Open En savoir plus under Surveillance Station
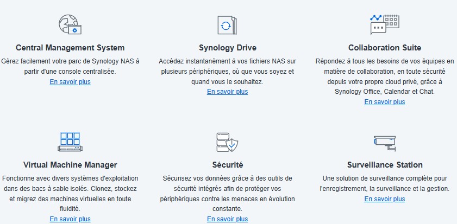Image resolution: width=457 pixels, height=224 pixels. [385, 199]
